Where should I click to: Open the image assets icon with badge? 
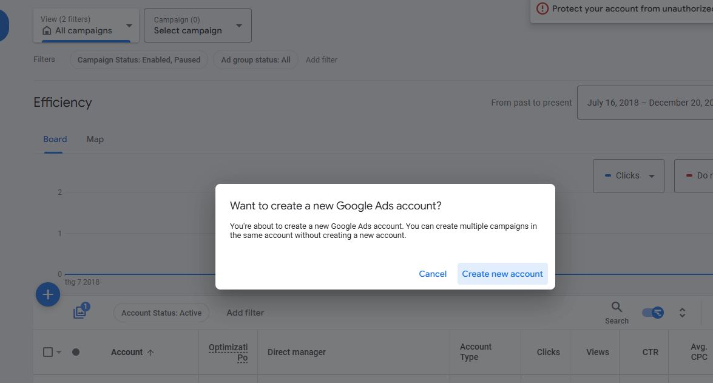[x=81, y=311]
